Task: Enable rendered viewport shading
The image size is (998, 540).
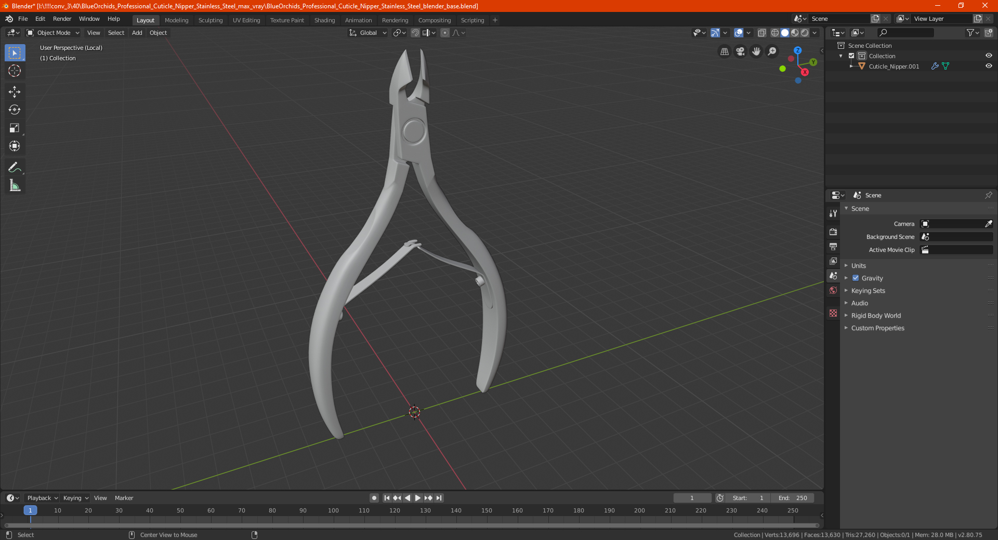Action: [805, 33]
